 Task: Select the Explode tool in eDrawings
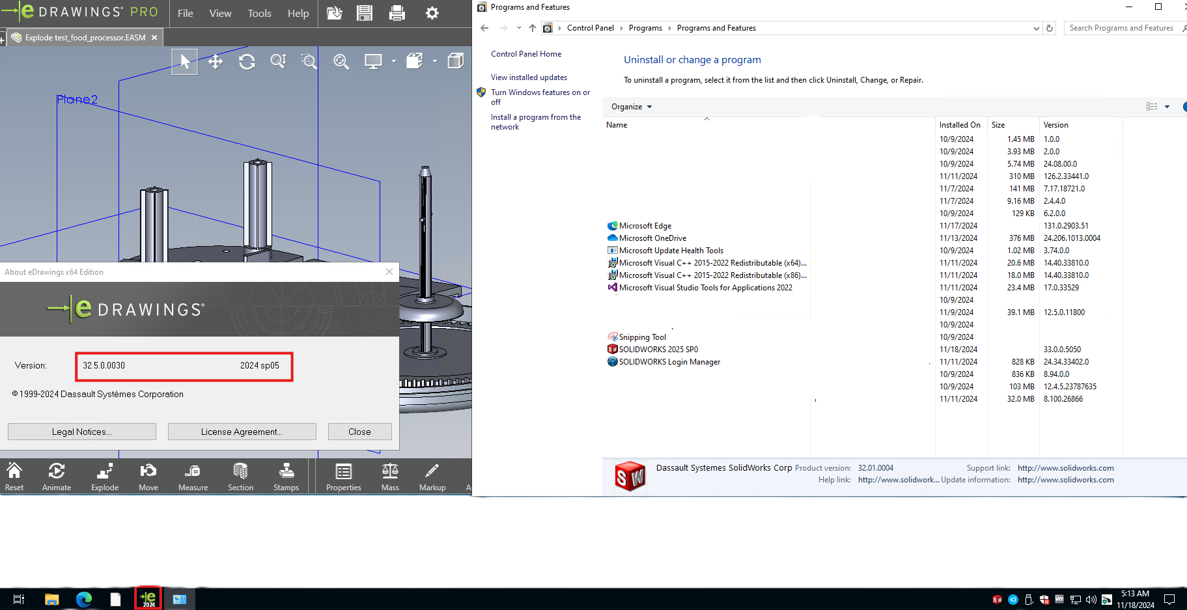104,476
